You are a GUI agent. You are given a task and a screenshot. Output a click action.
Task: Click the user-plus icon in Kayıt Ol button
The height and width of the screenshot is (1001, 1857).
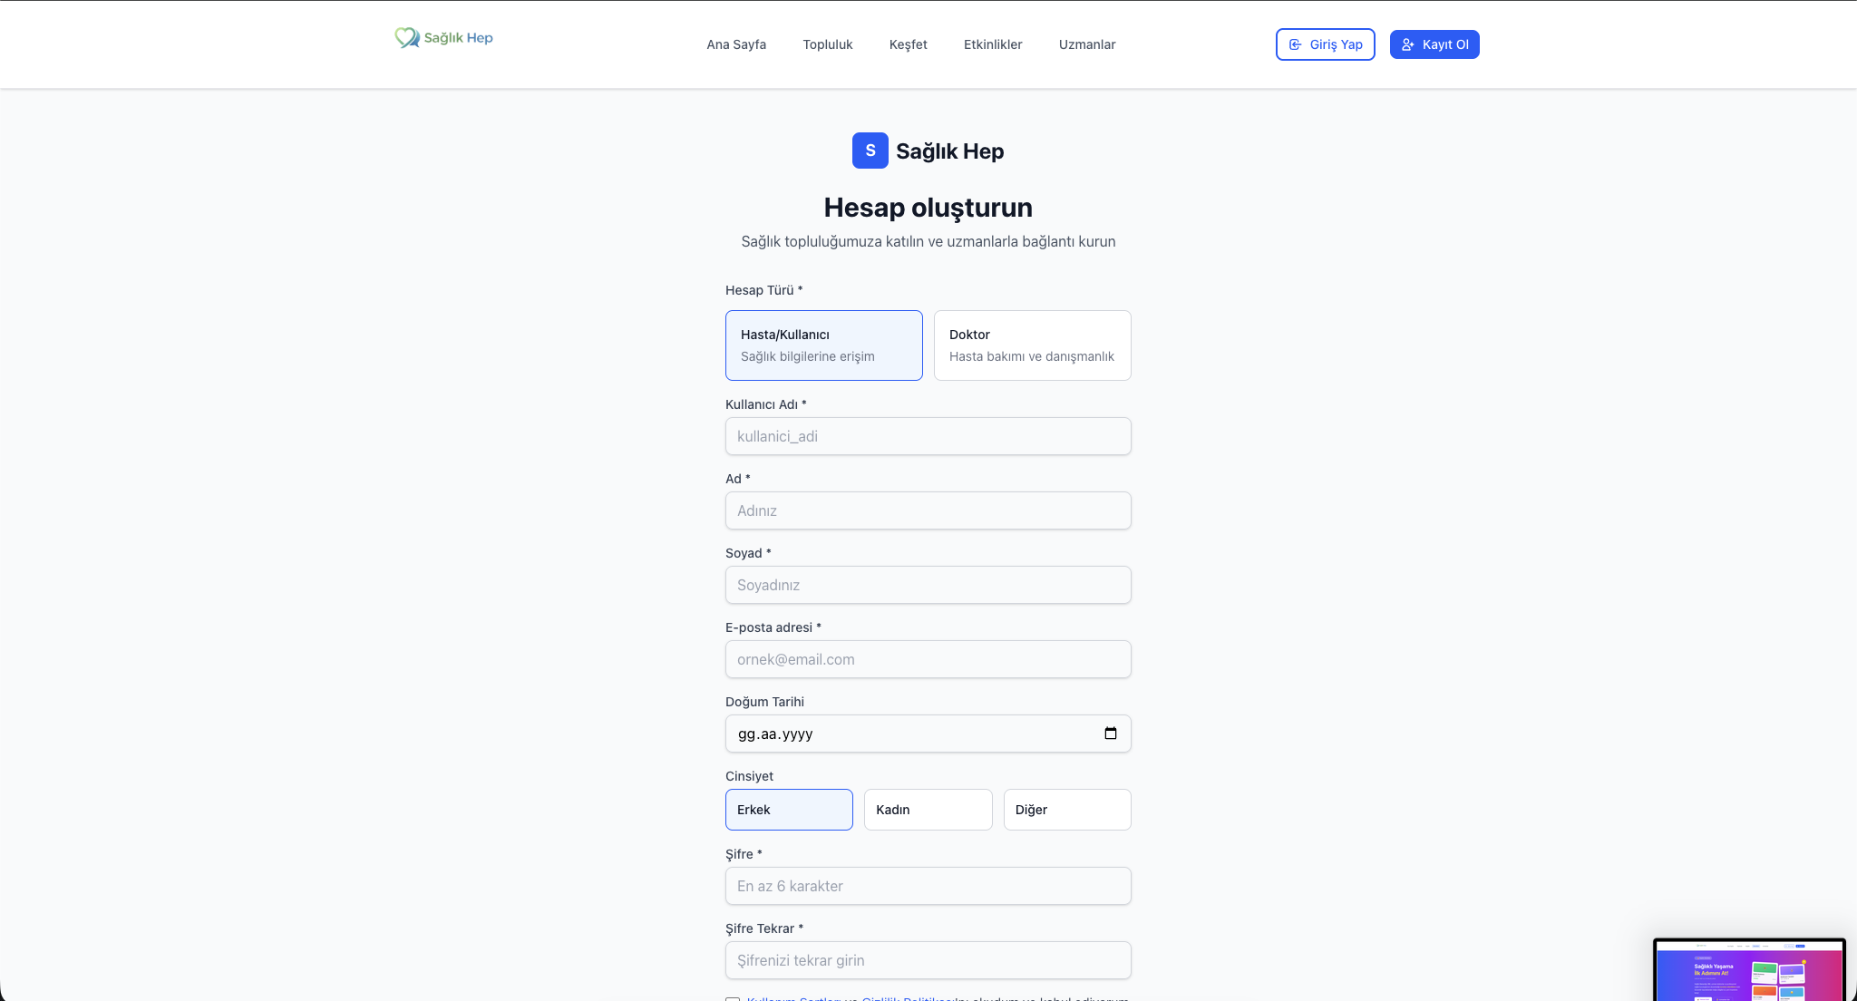point(1408,44)
